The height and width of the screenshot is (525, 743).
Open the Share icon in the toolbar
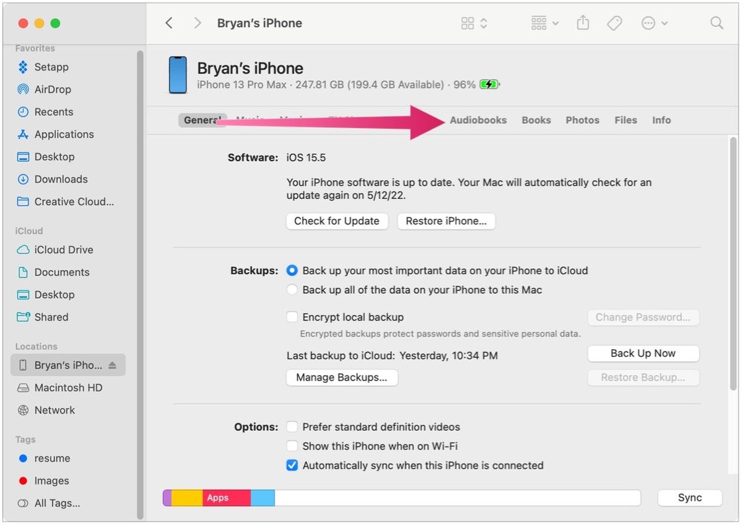(x=583, y=22)
